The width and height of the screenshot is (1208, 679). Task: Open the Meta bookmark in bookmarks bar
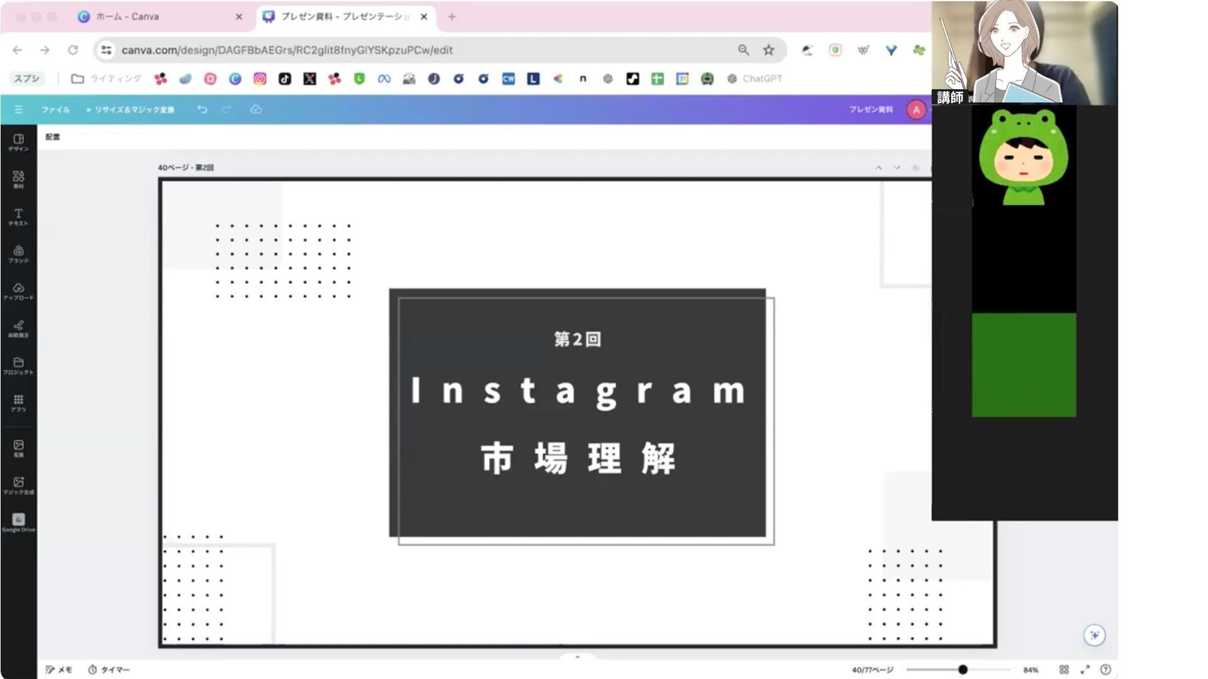(x=384, y=79)
